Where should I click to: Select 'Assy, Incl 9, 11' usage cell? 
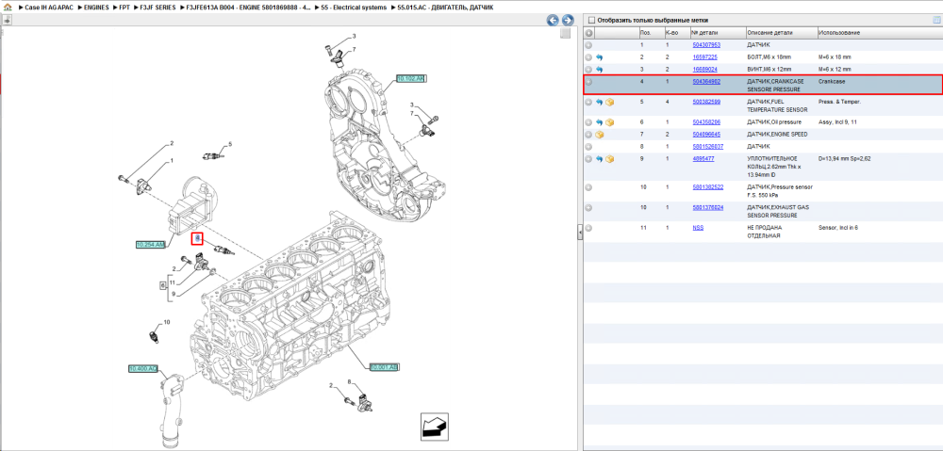pos(839,122)
